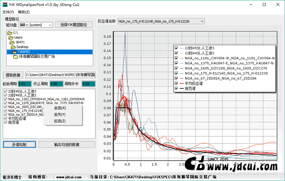Toggle 平均反应谱 checkbox in left list

5,118
